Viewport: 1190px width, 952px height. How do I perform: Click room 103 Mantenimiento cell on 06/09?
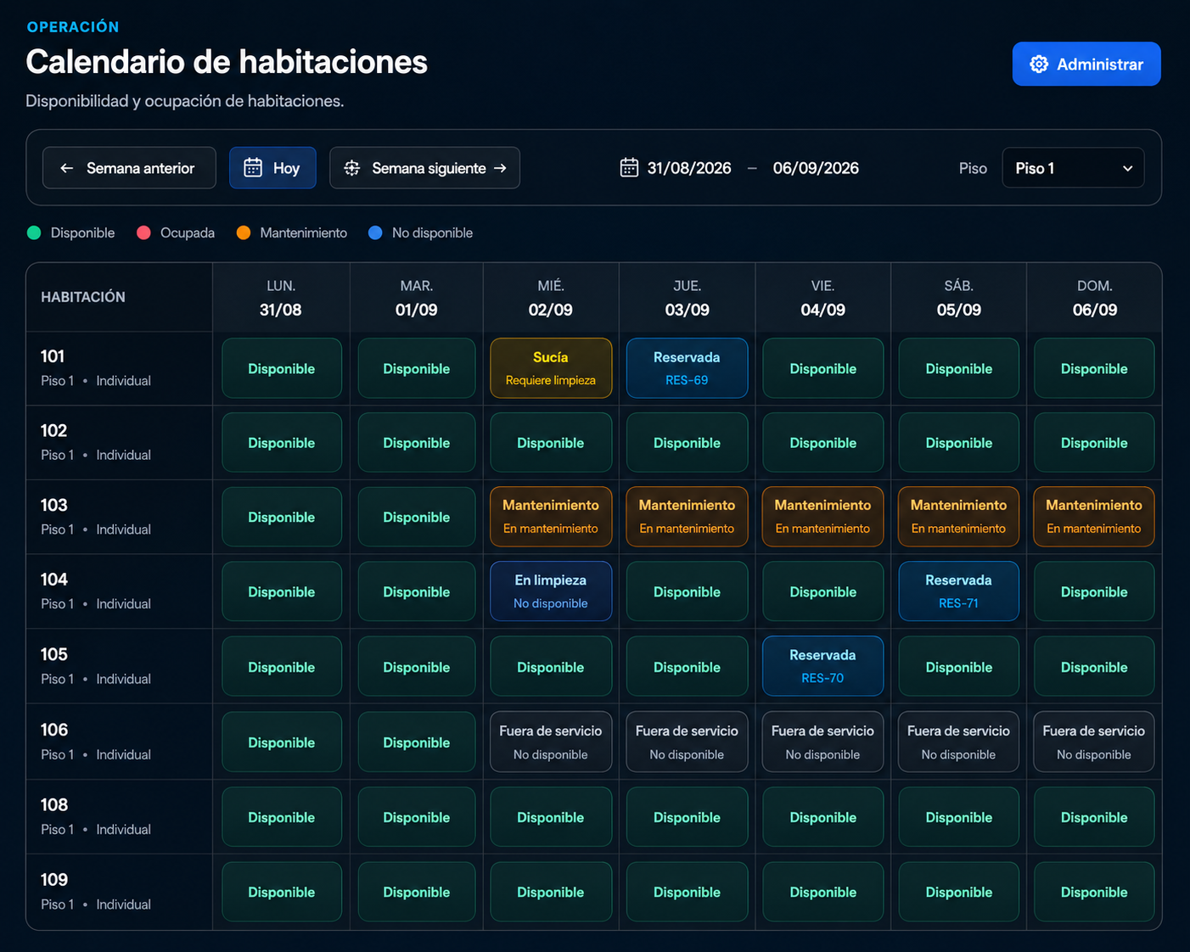[1094, 517]
